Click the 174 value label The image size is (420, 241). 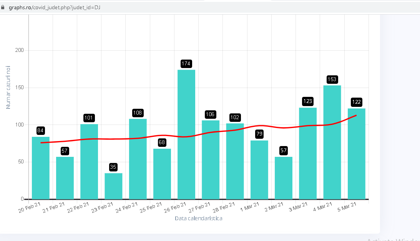[x=186, y=63]
